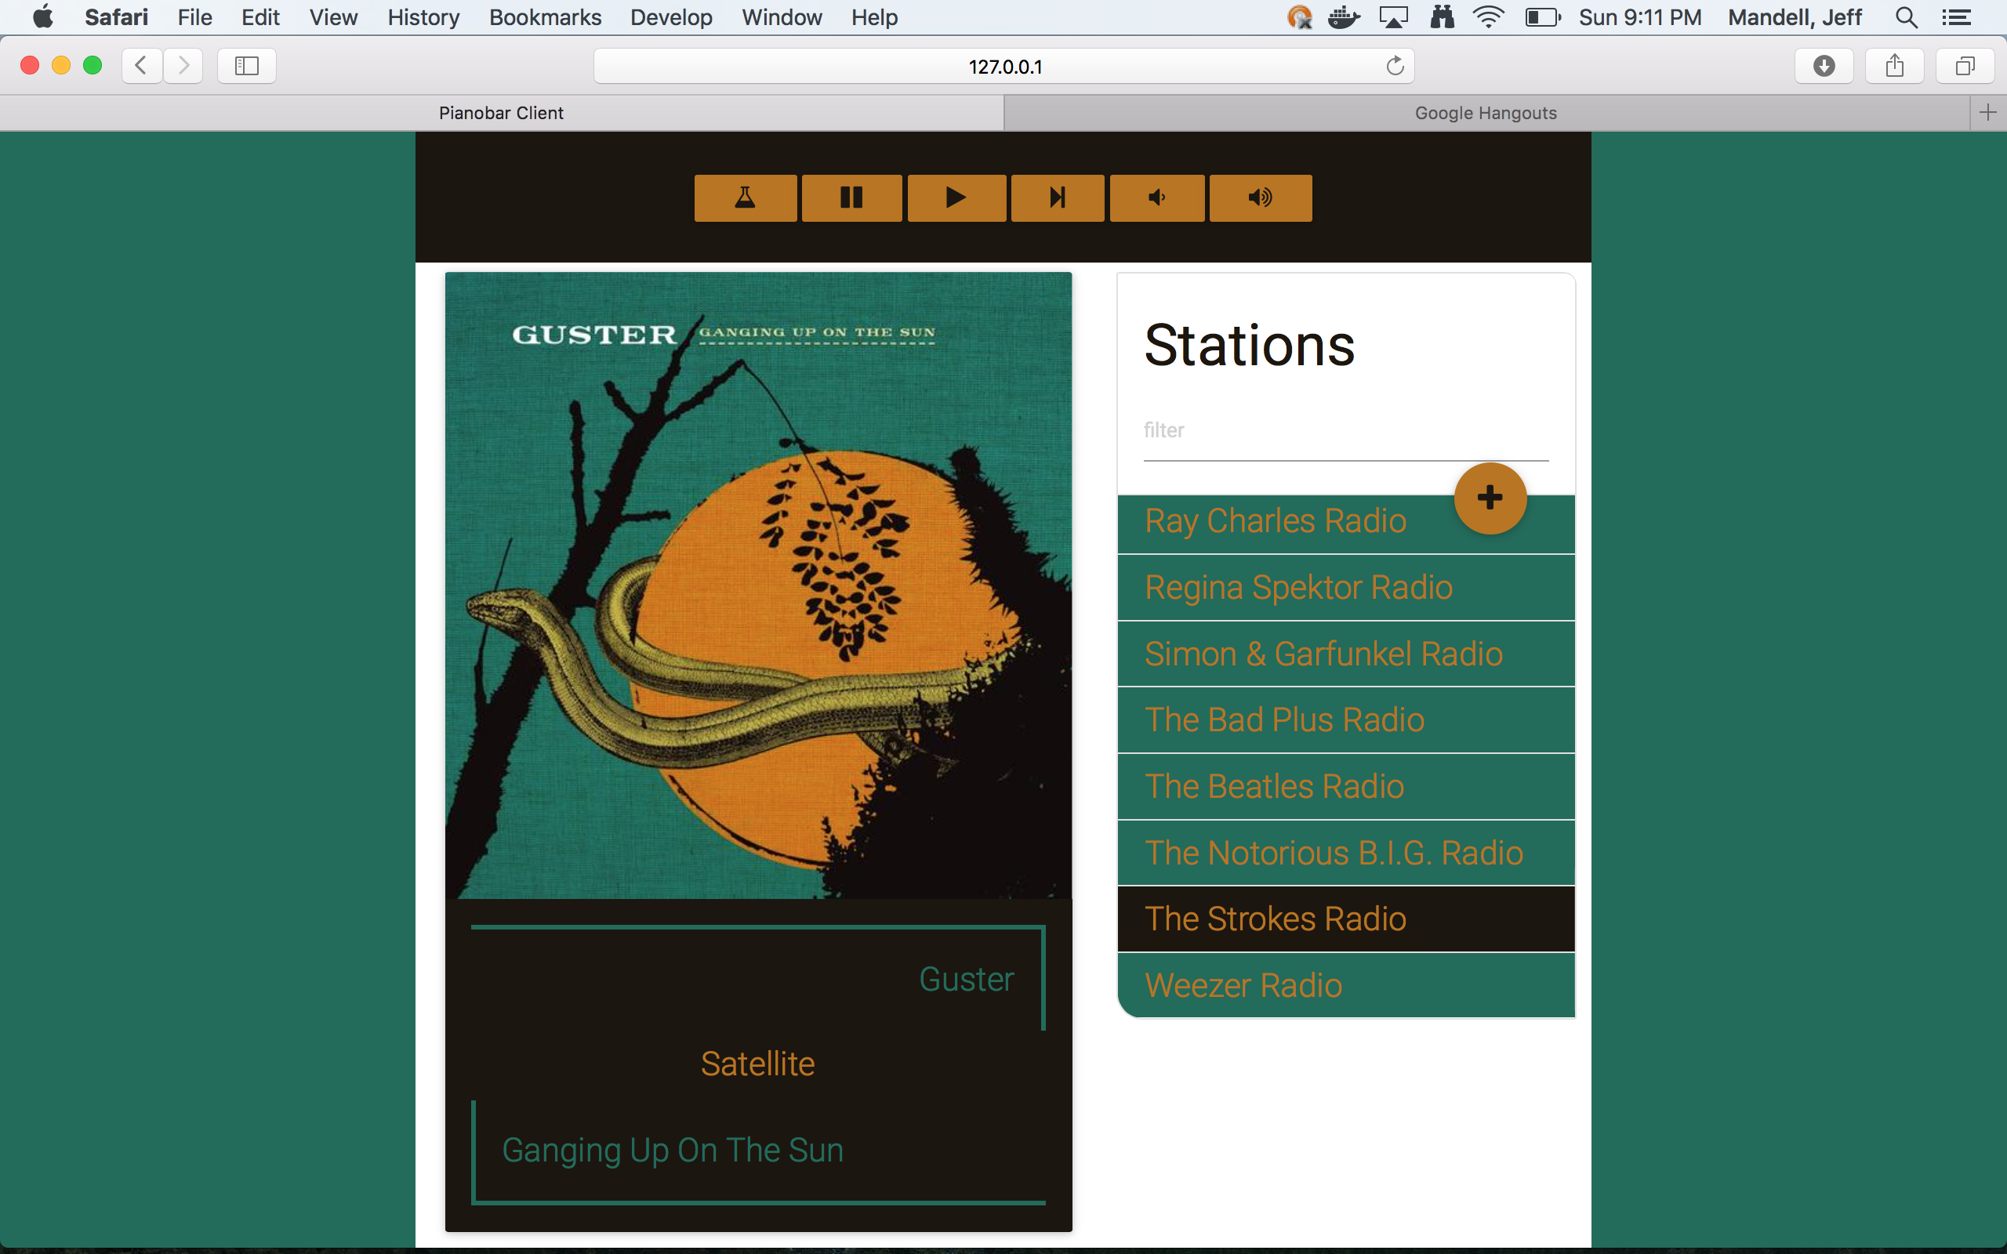Pause the current song
This screenshot has height=1254, width=2007.
(x=851, y=198)
